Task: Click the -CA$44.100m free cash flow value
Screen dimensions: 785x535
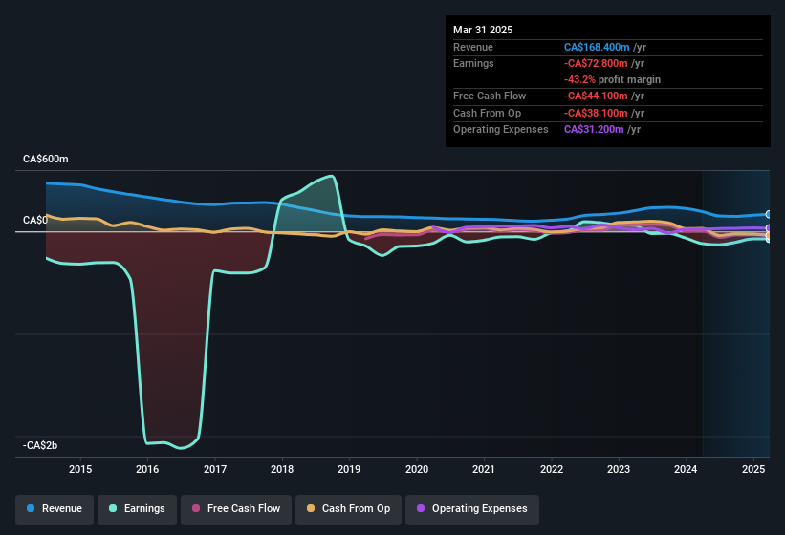Action: [x=596, y=96]
